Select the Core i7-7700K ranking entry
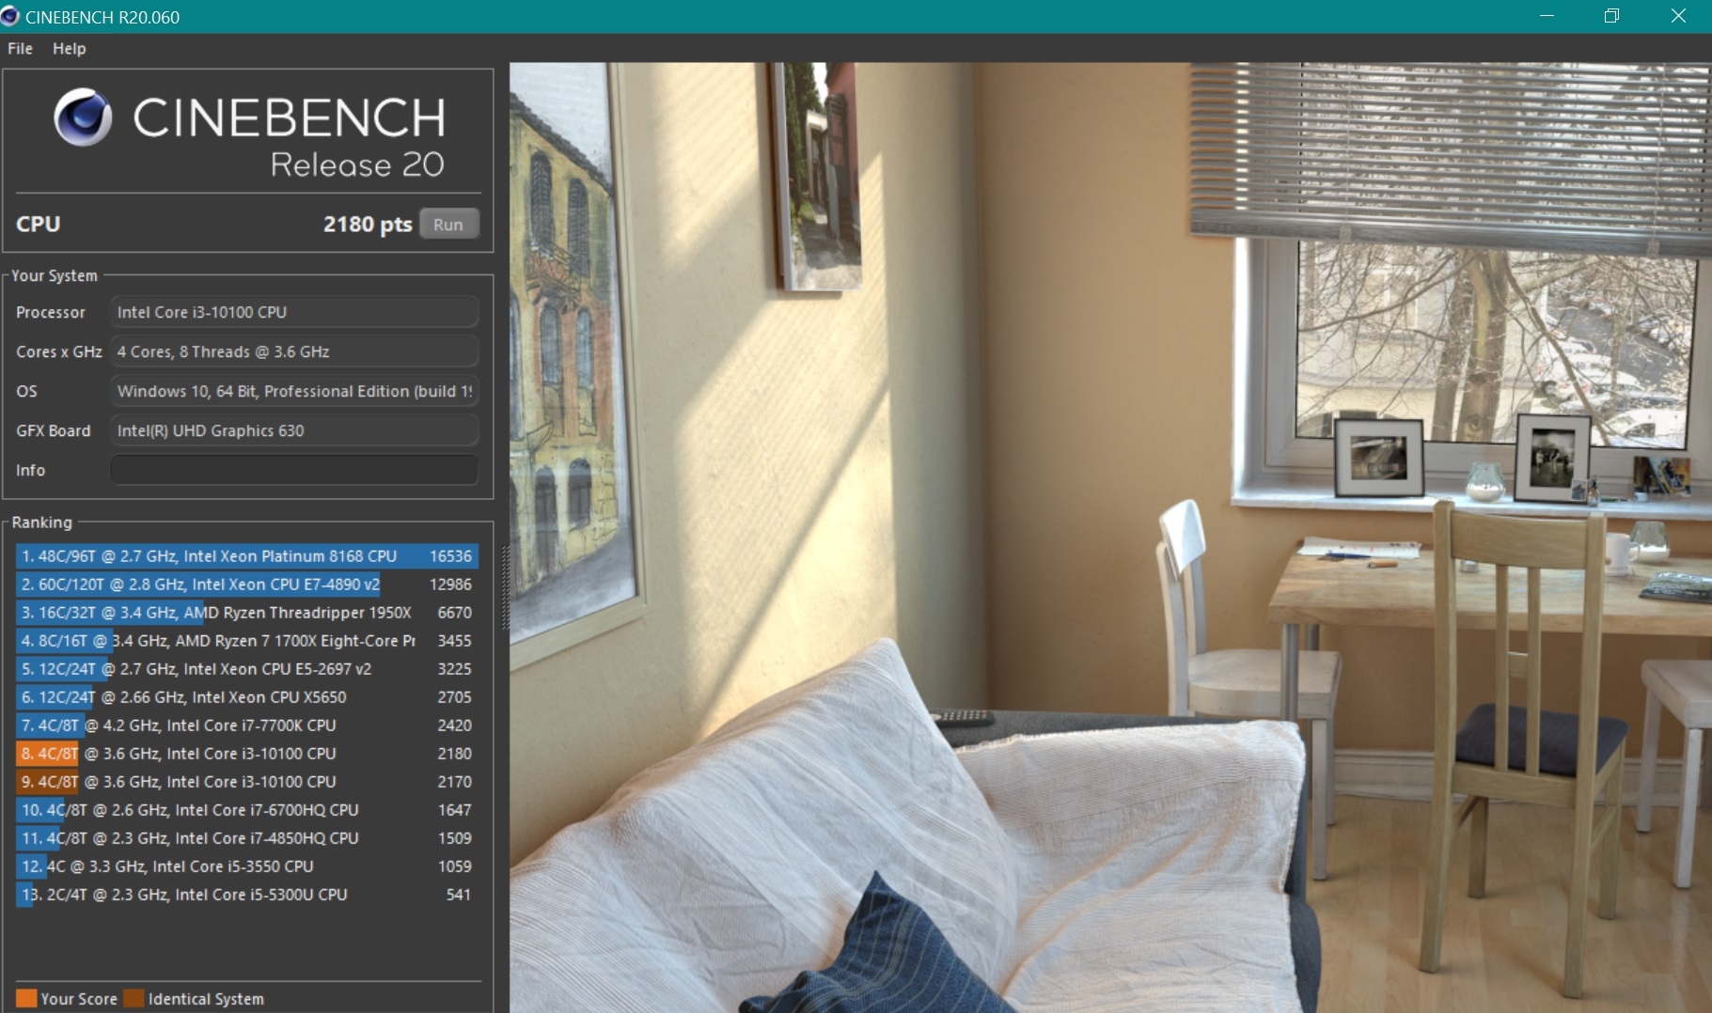 [247, 725]
